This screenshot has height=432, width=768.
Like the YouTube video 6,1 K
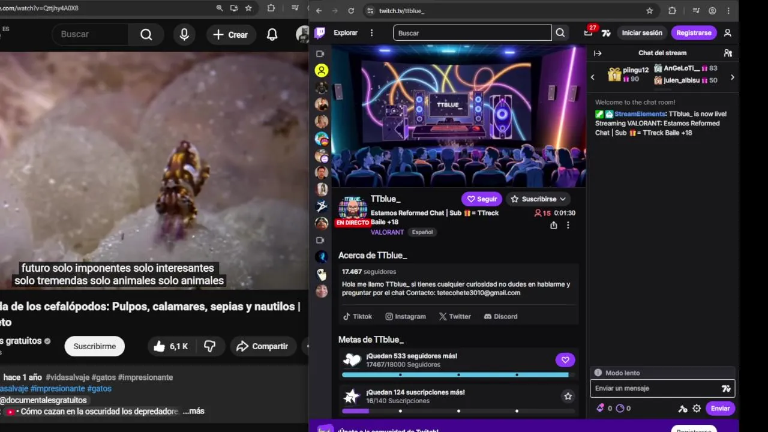(x=170, y=346)
